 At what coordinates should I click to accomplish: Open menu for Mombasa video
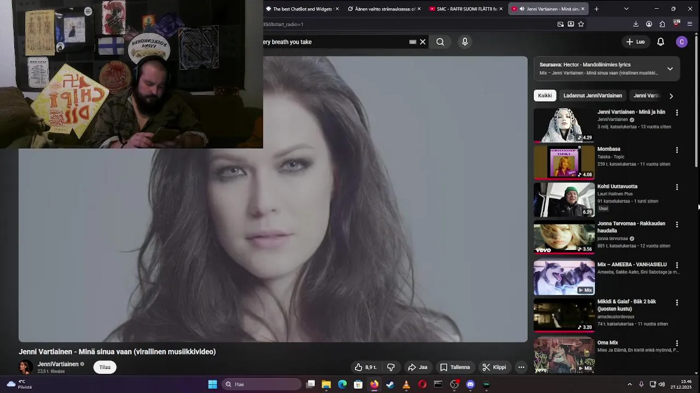coord(677,150)
